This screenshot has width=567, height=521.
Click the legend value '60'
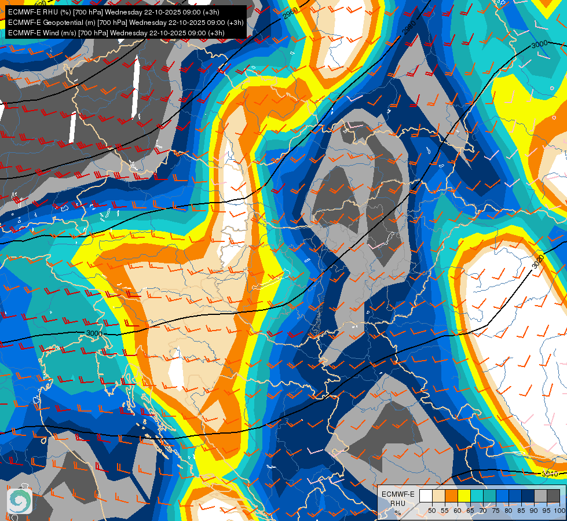(458, 511)
